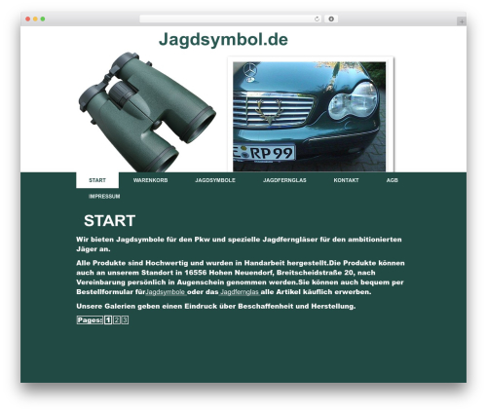The image size is (487, 412).
Task: Click the binoculars product image
Action: pos(147,112)
